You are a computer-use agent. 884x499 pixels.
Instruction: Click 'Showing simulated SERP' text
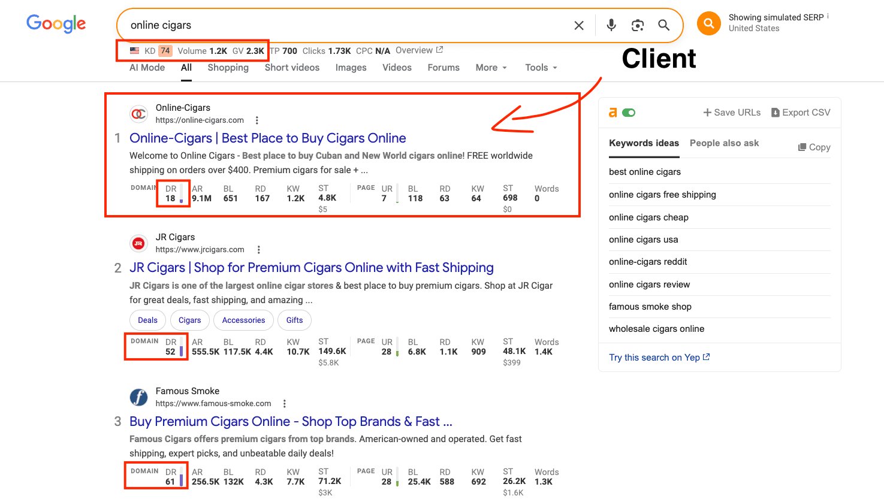tap(776, 17)
